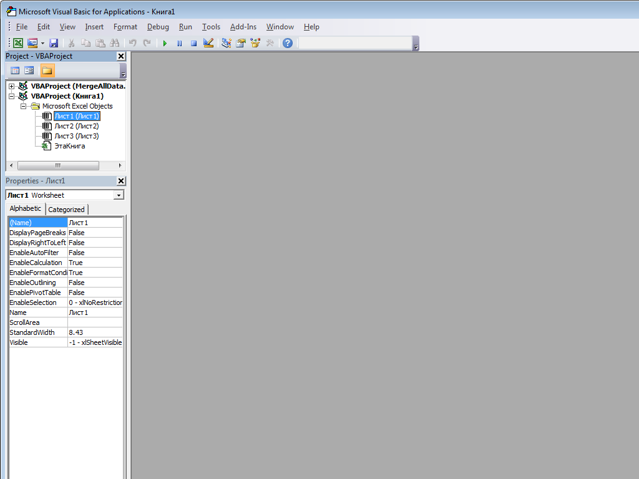
Task: Switch to Microsoft Excel view icon
Action: (x=18, y=43)
